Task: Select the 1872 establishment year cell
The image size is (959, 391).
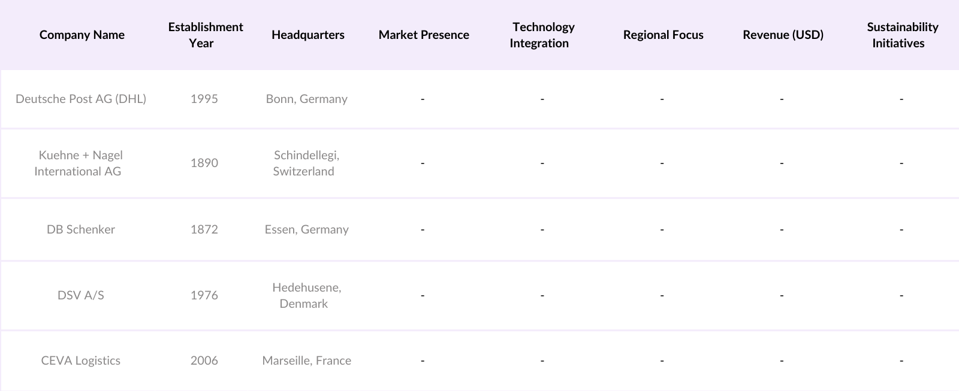Action: coord(204,229)
